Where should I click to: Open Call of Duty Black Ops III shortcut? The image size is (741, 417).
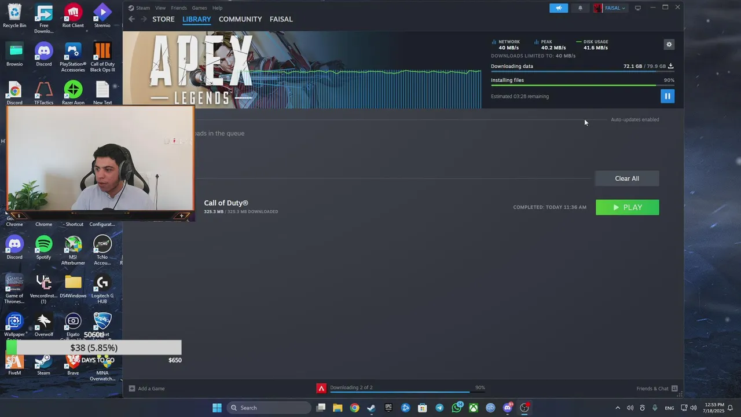coord(102,57)
